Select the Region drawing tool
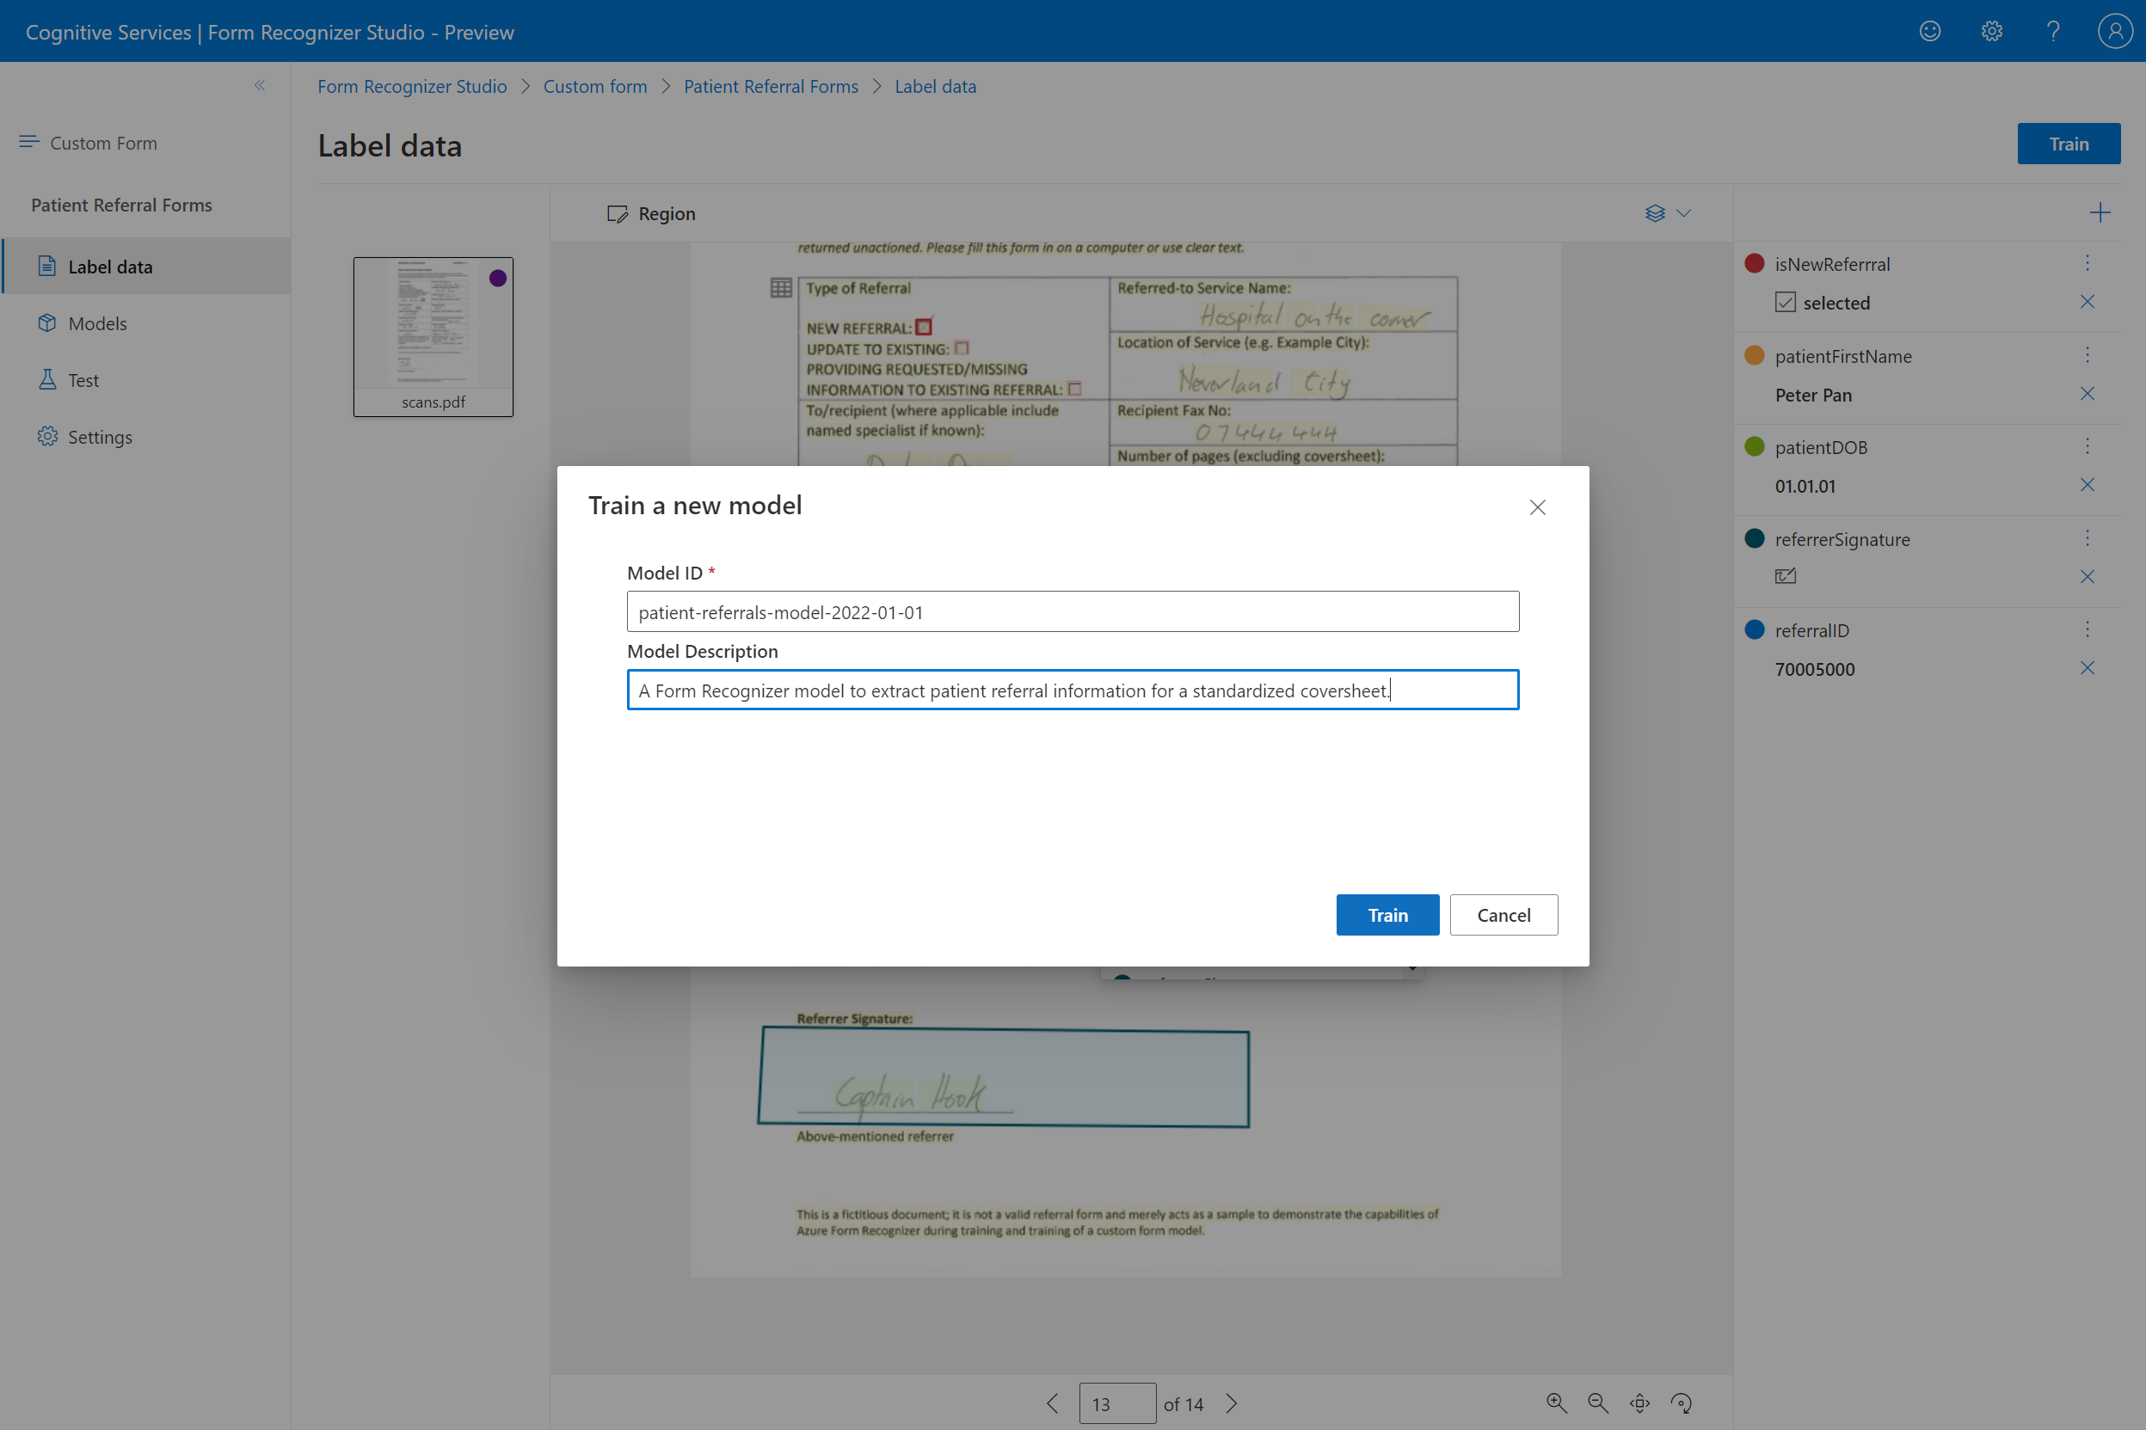This screenshot has width=2146, height=1430. click(x=651, y=213)
